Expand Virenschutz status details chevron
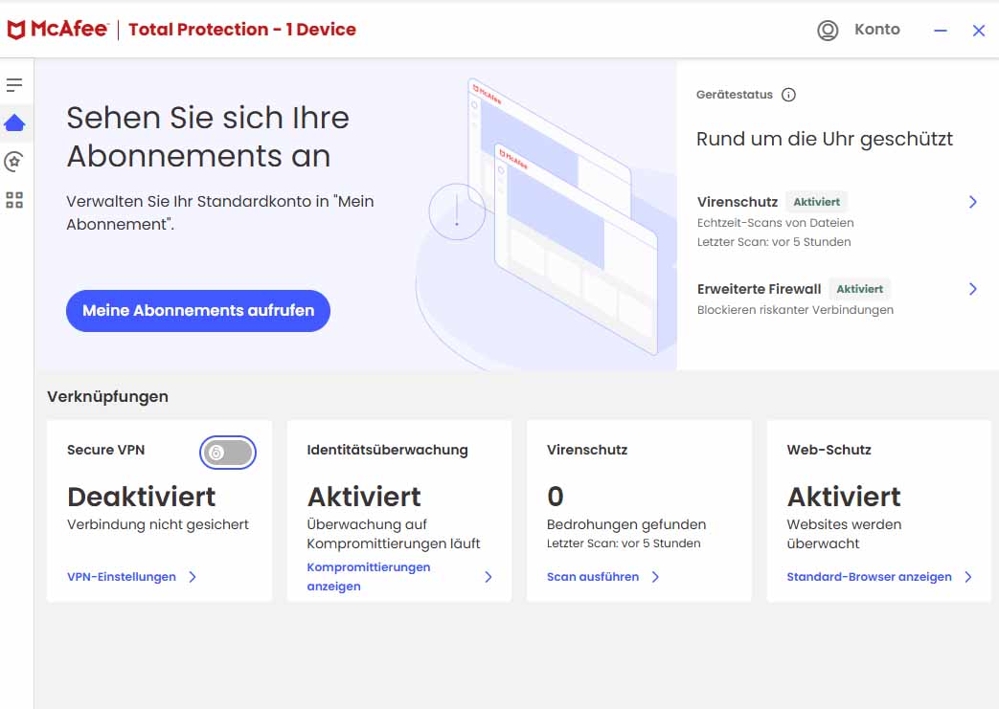The width and height of the screenshot is (999, 709). click(x=972, y=202)
